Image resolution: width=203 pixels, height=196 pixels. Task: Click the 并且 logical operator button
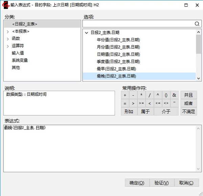click(188, 95)
